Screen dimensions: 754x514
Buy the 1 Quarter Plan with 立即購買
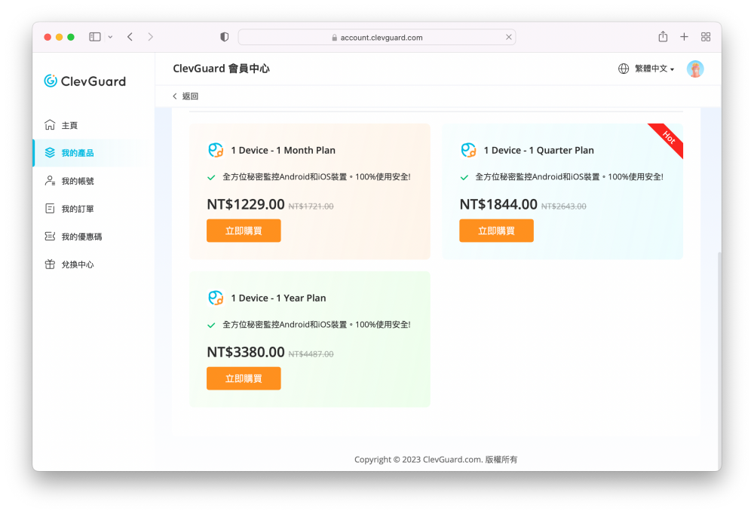click(x=496, y=231)
